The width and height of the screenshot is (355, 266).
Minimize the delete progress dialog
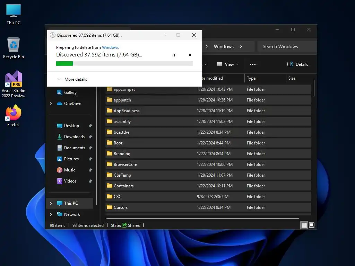tap(163, 35)
